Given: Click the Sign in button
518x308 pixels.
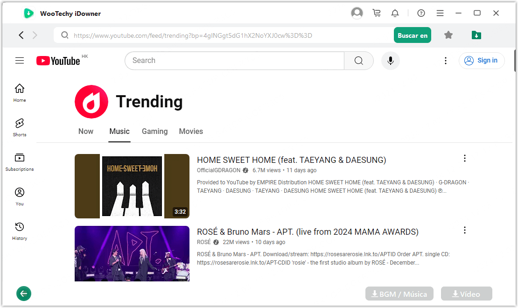Looking at the screenshot, I should [482, 61].
